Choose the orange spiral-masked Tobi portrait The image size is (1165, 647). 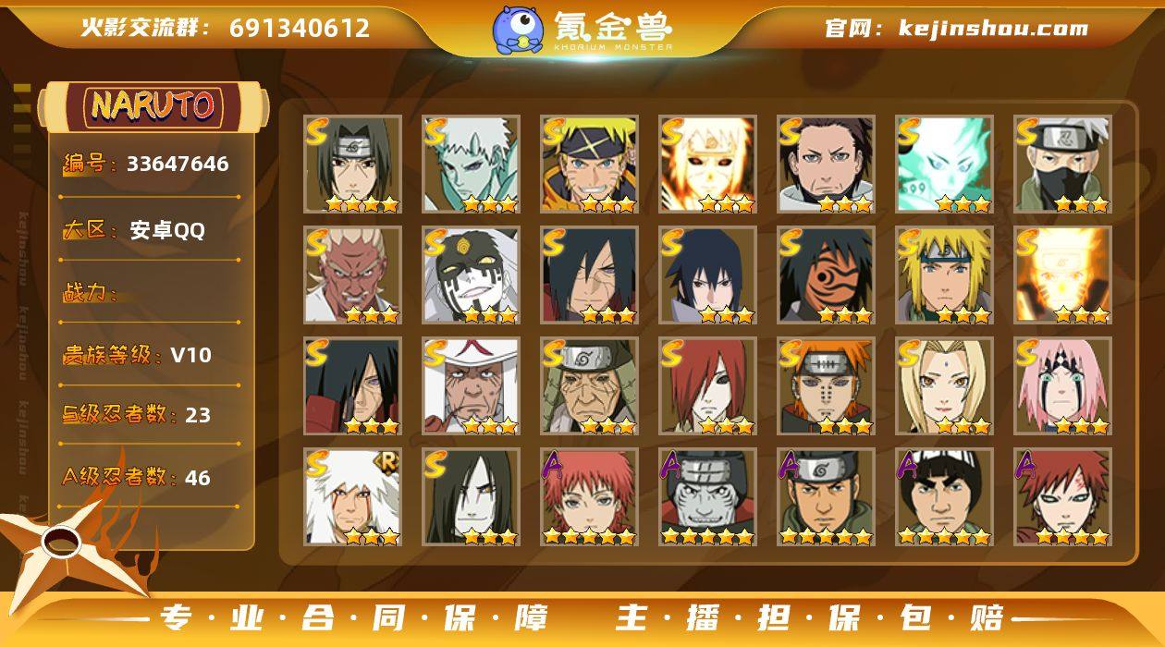point(826,275)
